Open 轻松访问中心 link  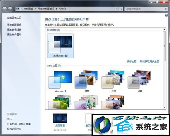(x=14, y=129)
